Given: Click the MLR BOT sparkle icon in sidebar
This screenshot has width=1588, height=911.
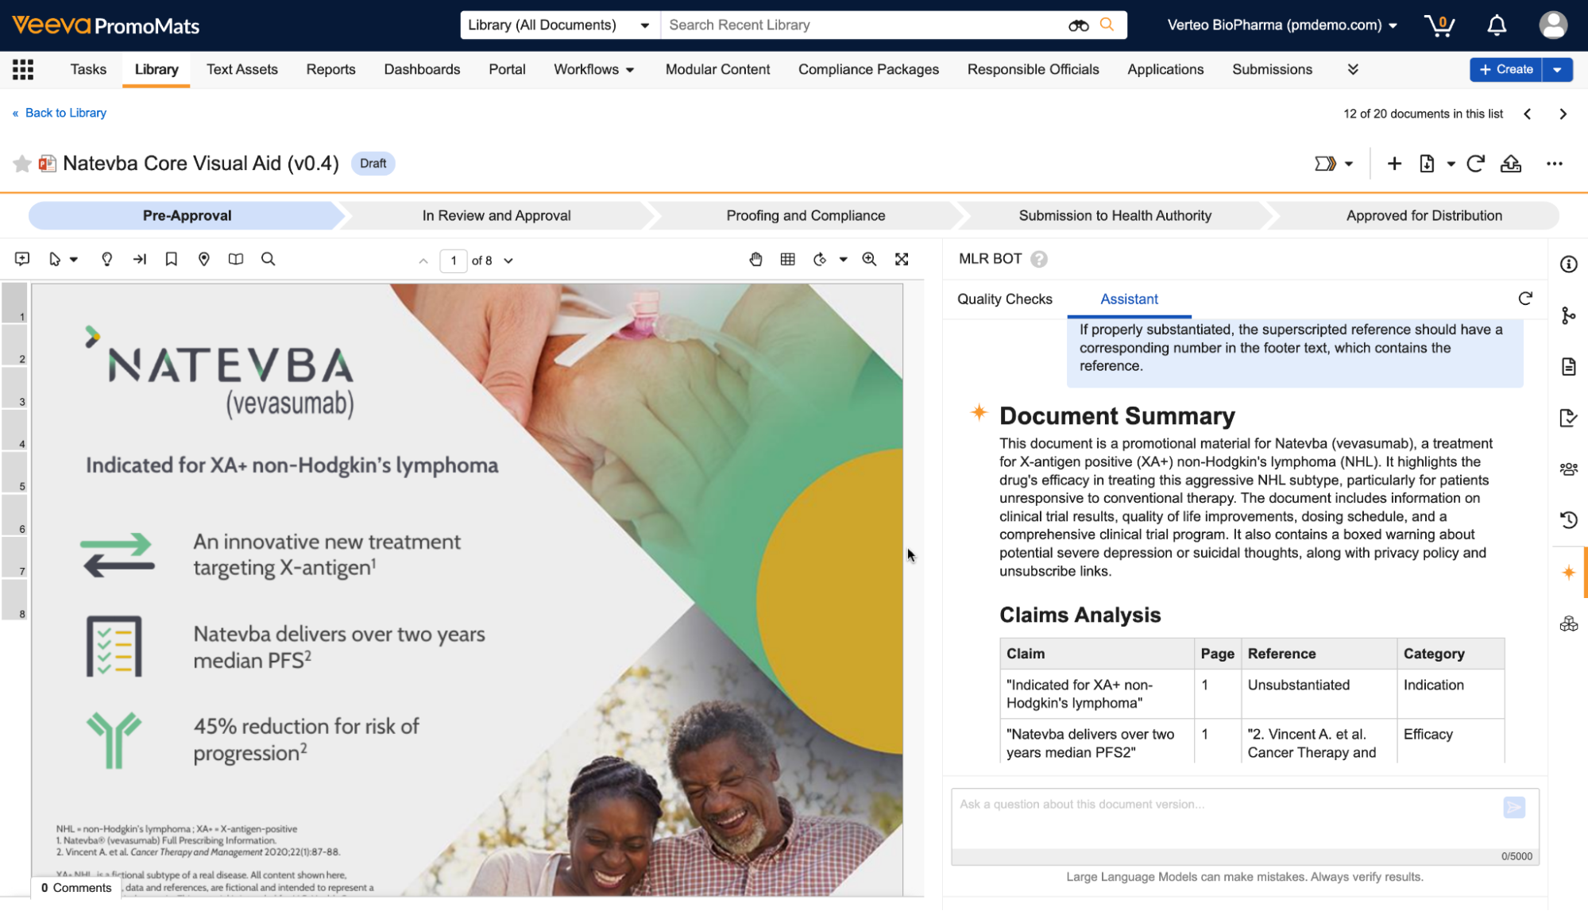Looking at the screenshot, I should point(1569,573).
